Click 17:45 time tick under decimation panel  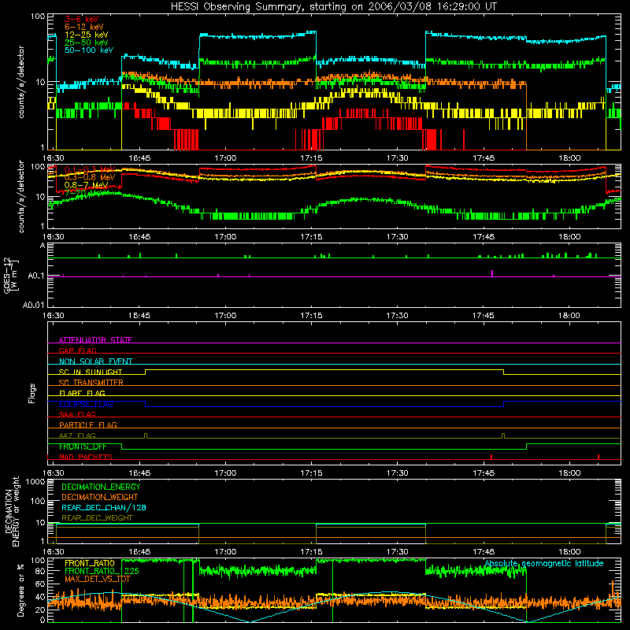[x=484, y=552]
